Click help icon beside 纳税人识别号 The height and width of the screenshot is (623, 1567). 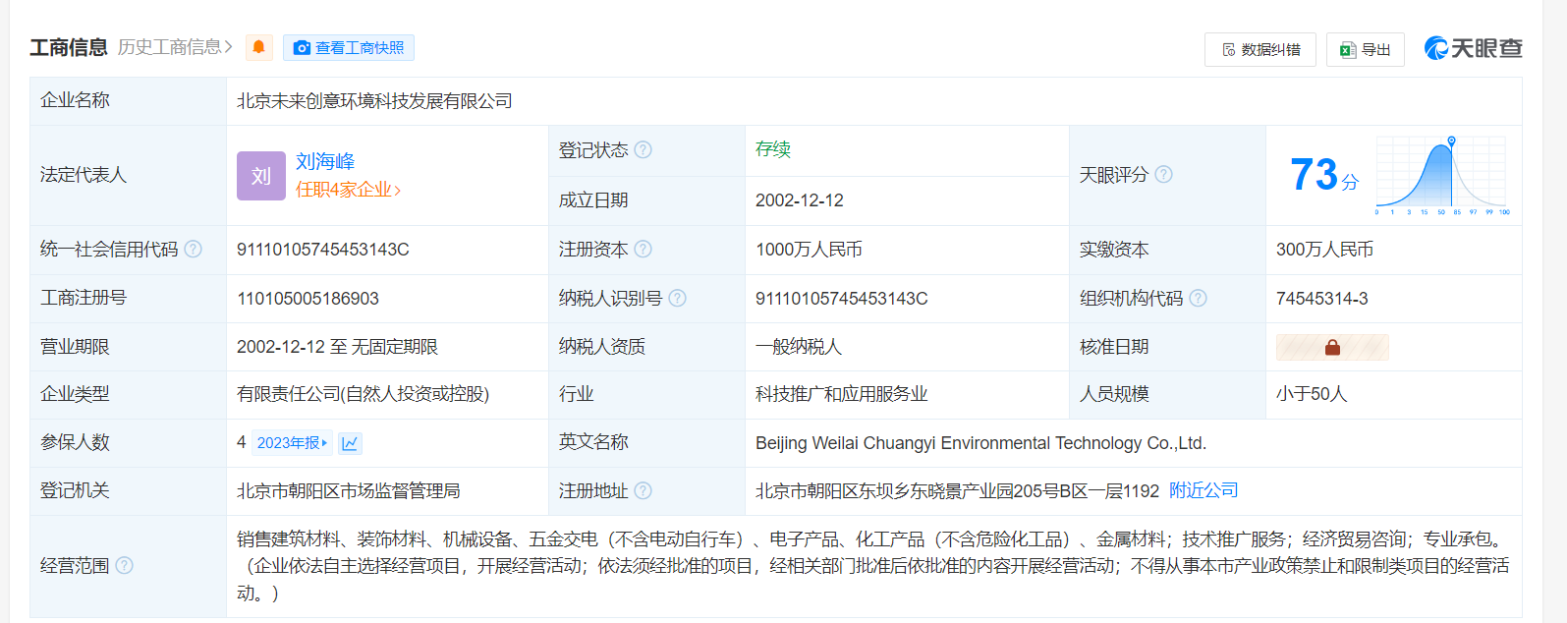pyautogui.click(x=677, y=298)
